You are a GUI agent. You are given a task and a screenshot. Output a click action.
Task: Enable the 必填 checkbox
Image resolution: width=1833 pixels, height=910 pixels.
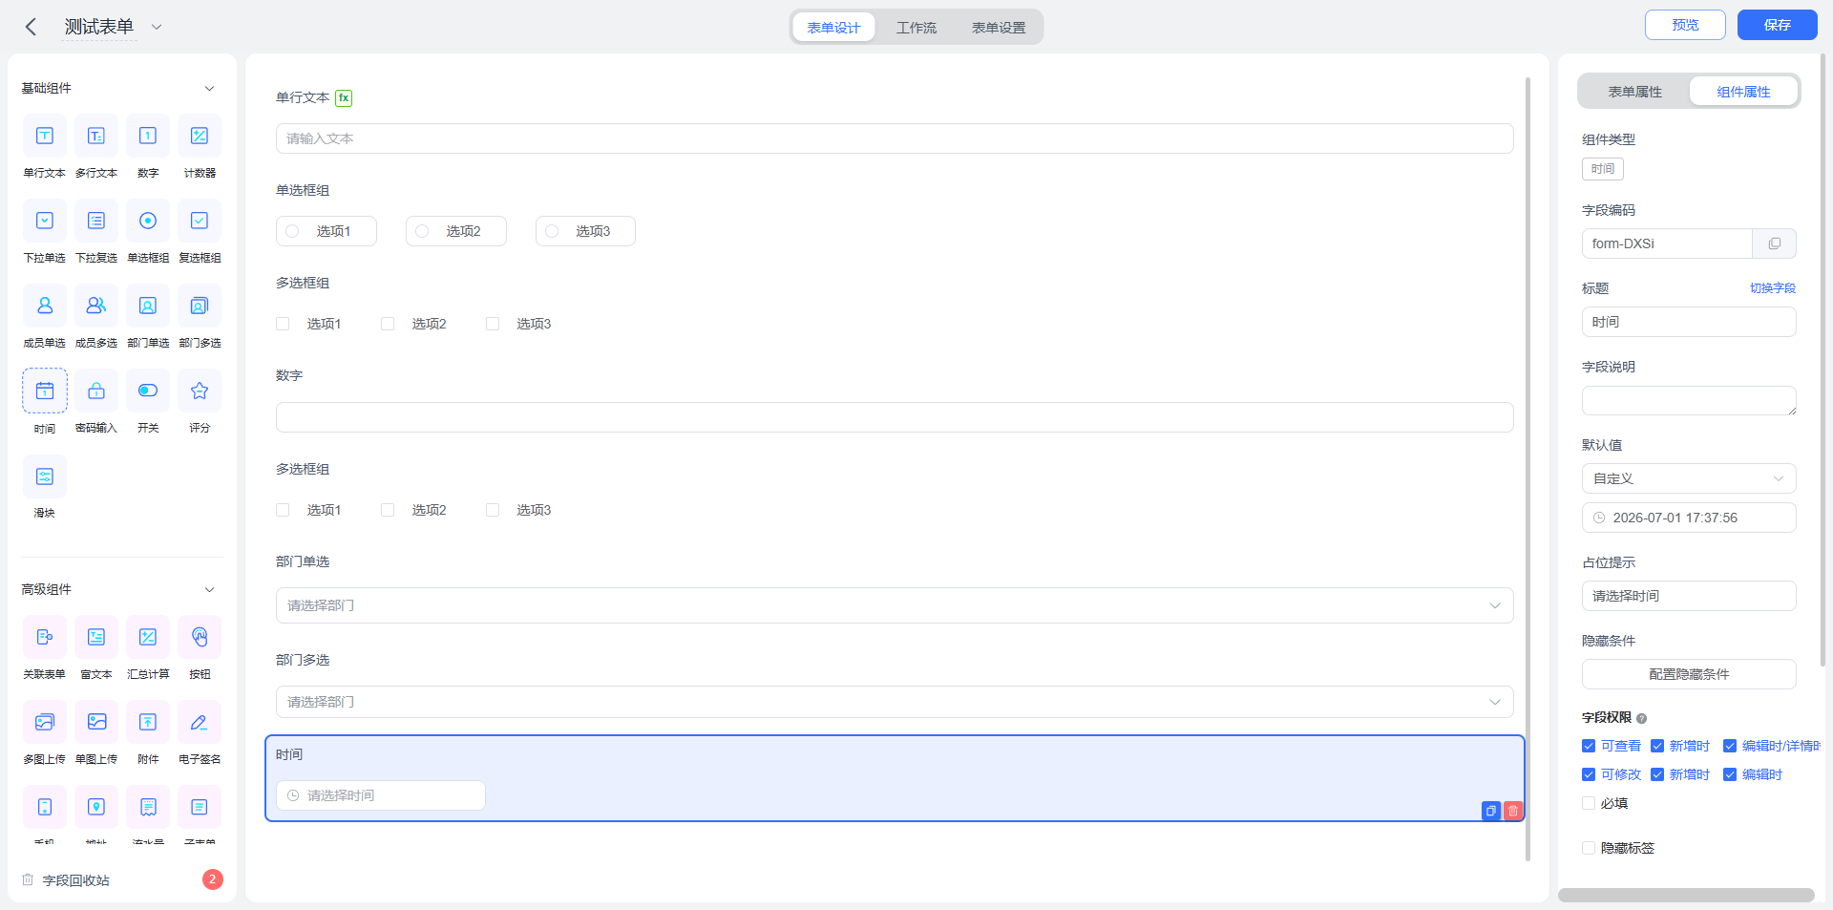[x=1589, y=803]
